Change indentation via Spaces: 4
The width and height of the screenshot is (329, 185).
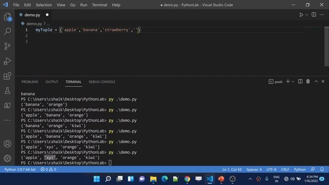point(254,170)
